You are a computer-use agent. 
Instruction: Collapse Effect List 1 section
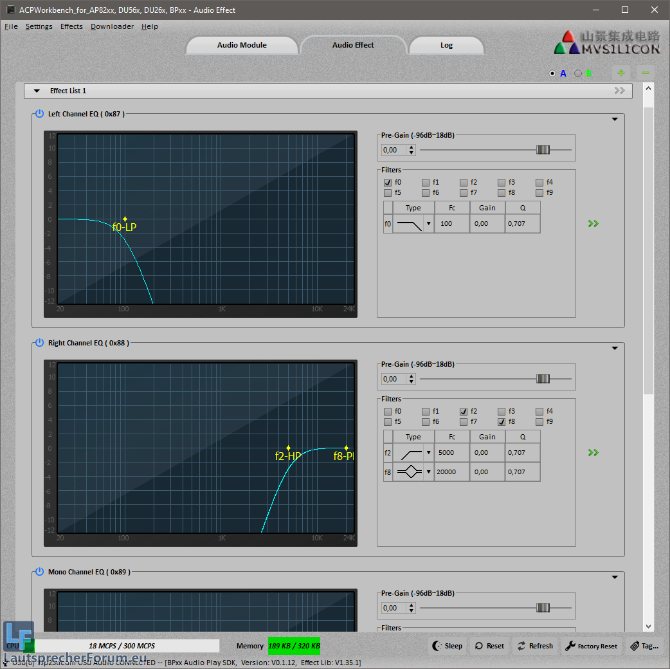point(37,91)
